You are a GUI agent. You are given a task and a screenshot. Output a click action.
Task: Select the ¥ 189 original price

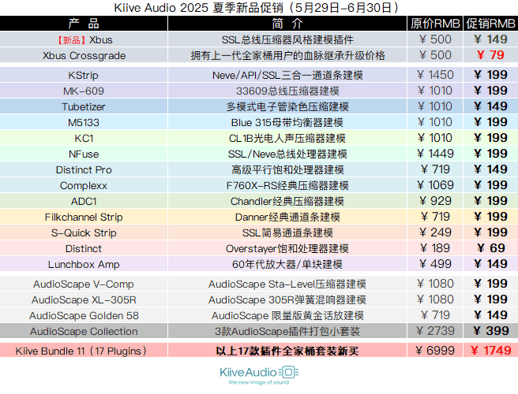[x=435, y=248]
